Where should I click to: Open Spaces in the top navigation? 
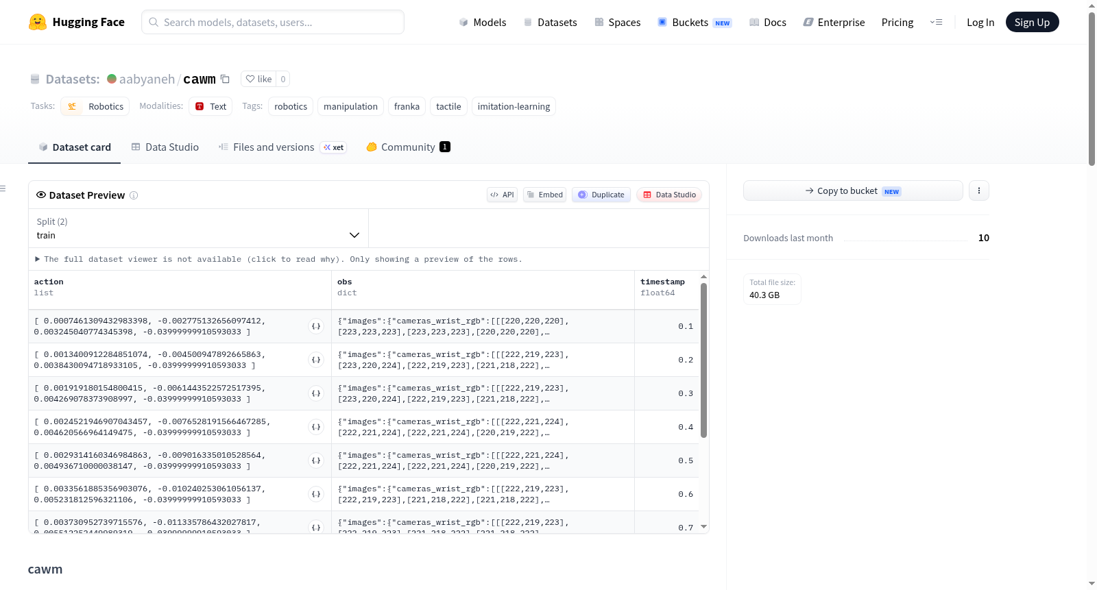[618, 23]
